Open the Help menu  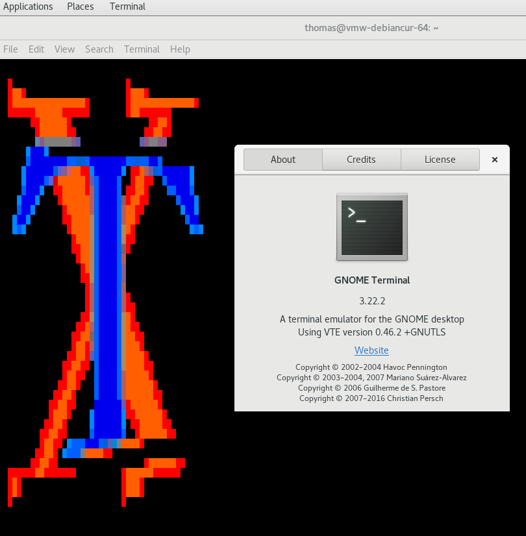click(x=180, y=49)
